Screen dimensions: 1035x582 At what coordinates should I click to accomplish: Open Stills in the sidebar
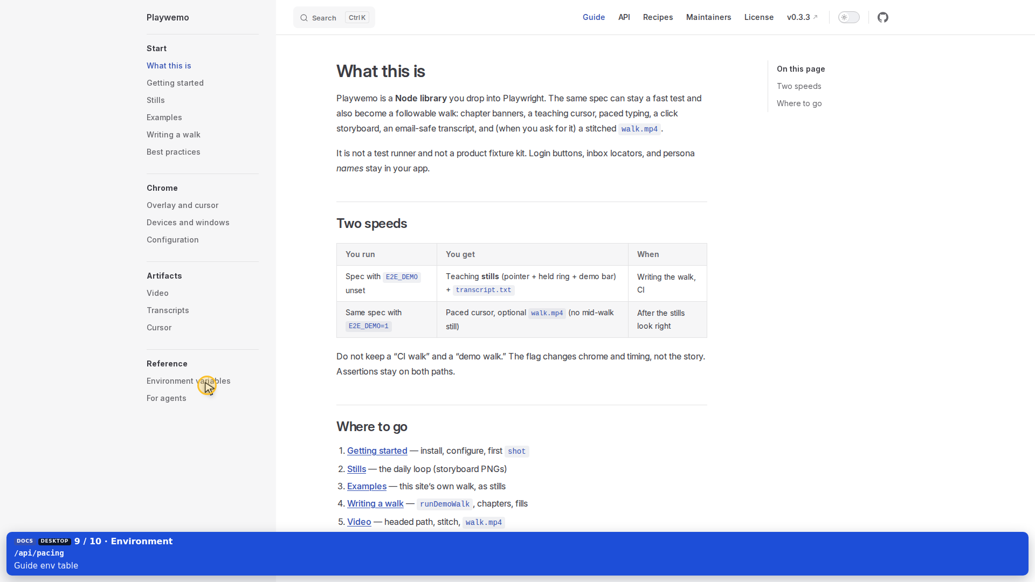156,100
